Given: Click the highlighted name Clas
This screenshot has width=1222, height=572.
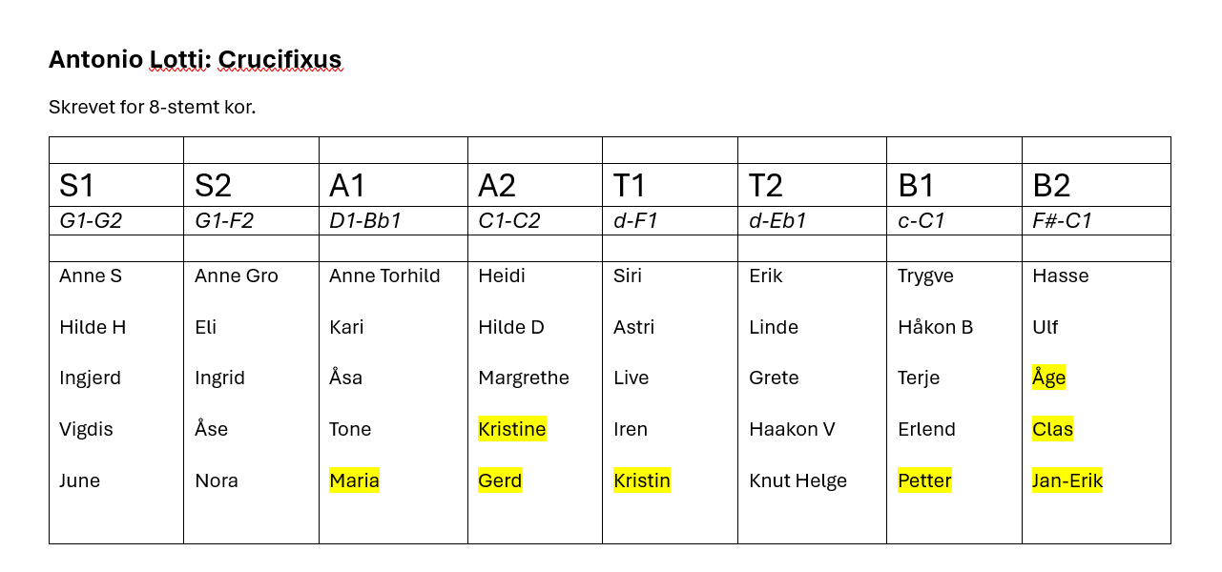Looking at the screenshot, I should click(x=1052, y=429).
